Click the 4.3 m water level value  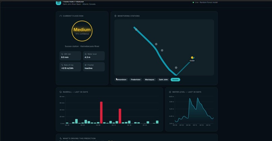(x=87, y=57)
